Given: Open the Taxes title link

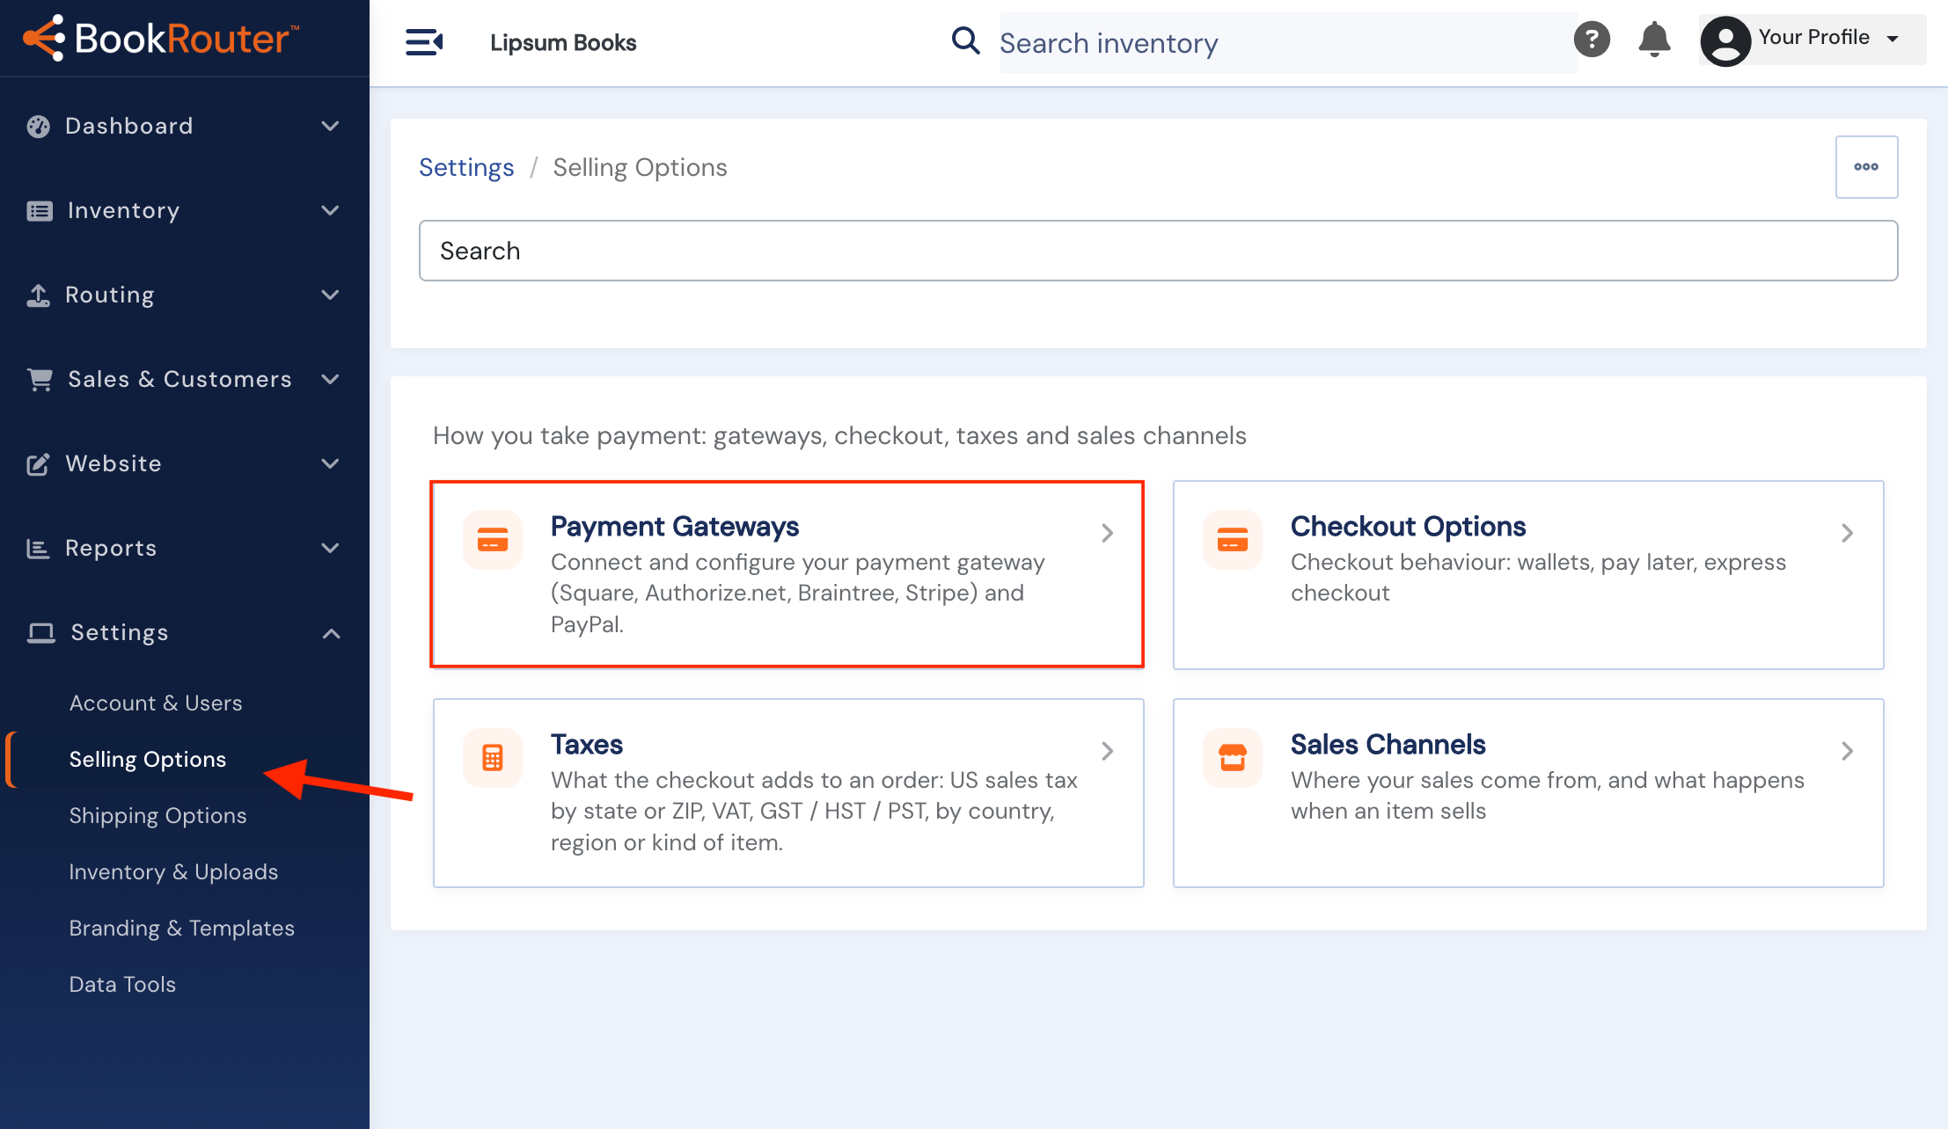Looking at the screenshot, I should point(587,744).
